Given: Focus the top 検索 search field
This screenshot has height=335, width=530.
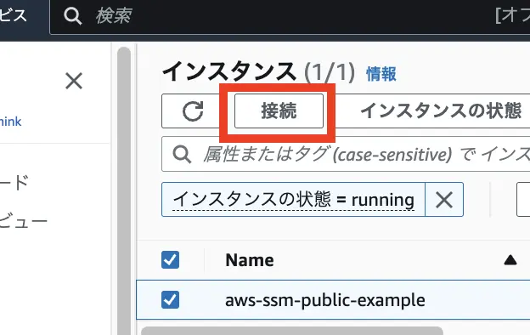Looking at the screenshot, I should click(290, 17).
